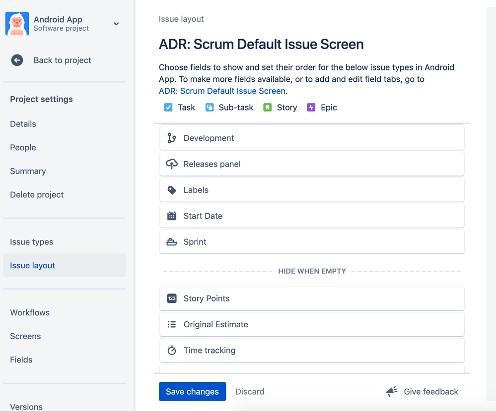Click the Issue layout breadcrumb
The width and height of the screenshot is (496, 411).
181,19
